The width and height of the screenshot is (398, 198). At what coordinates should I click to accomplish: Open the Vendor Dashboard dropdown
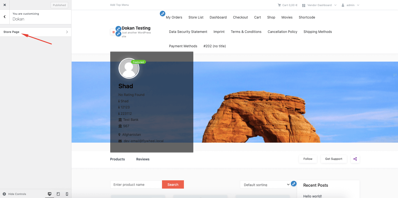point(319,5)
